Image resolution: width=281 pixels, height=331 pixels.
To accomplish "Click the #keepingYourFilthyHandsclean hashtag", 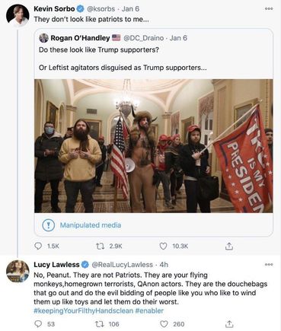I will point(83,310).
